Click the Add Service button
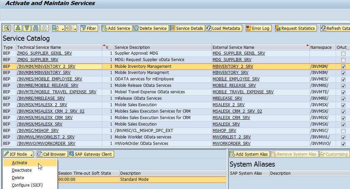Viewport: 350px width, 189px height. 116,28
